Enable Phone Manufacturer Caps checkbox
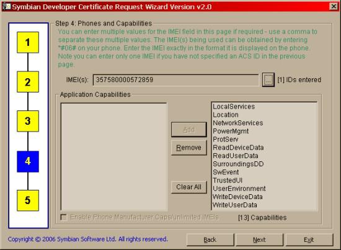This screenshot has height=250, width=341. pyautogui.click(x=63, y=217)
